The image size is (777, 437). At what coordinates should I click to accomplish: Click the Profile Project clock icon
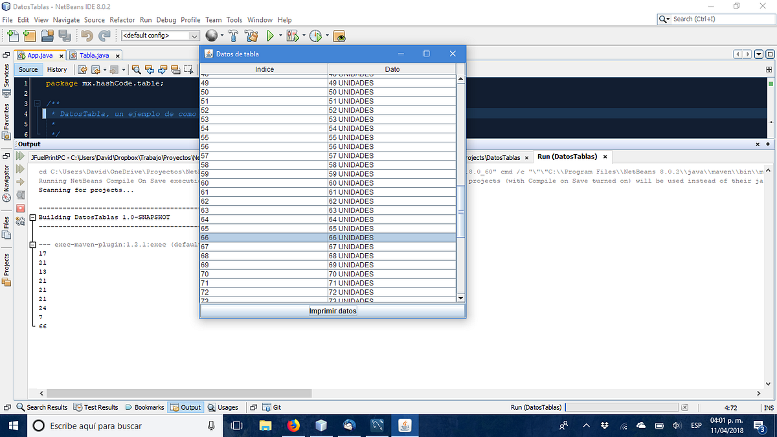point(317,36)
